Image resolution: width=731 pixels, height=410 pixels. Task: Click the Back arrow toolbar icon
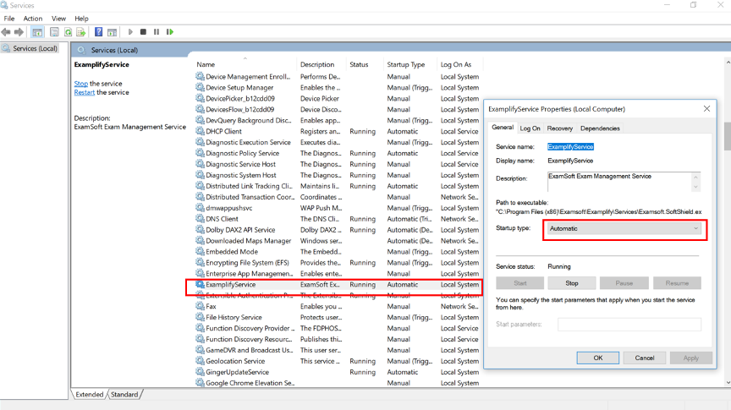(x=6, y=31)
